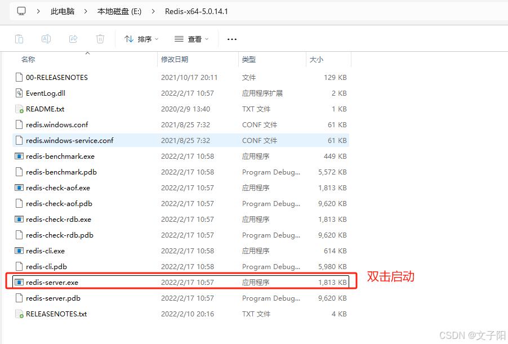508x344 pixels.
Task: Click the Paste toolbar icon
Action: click(x=19, y=39)
